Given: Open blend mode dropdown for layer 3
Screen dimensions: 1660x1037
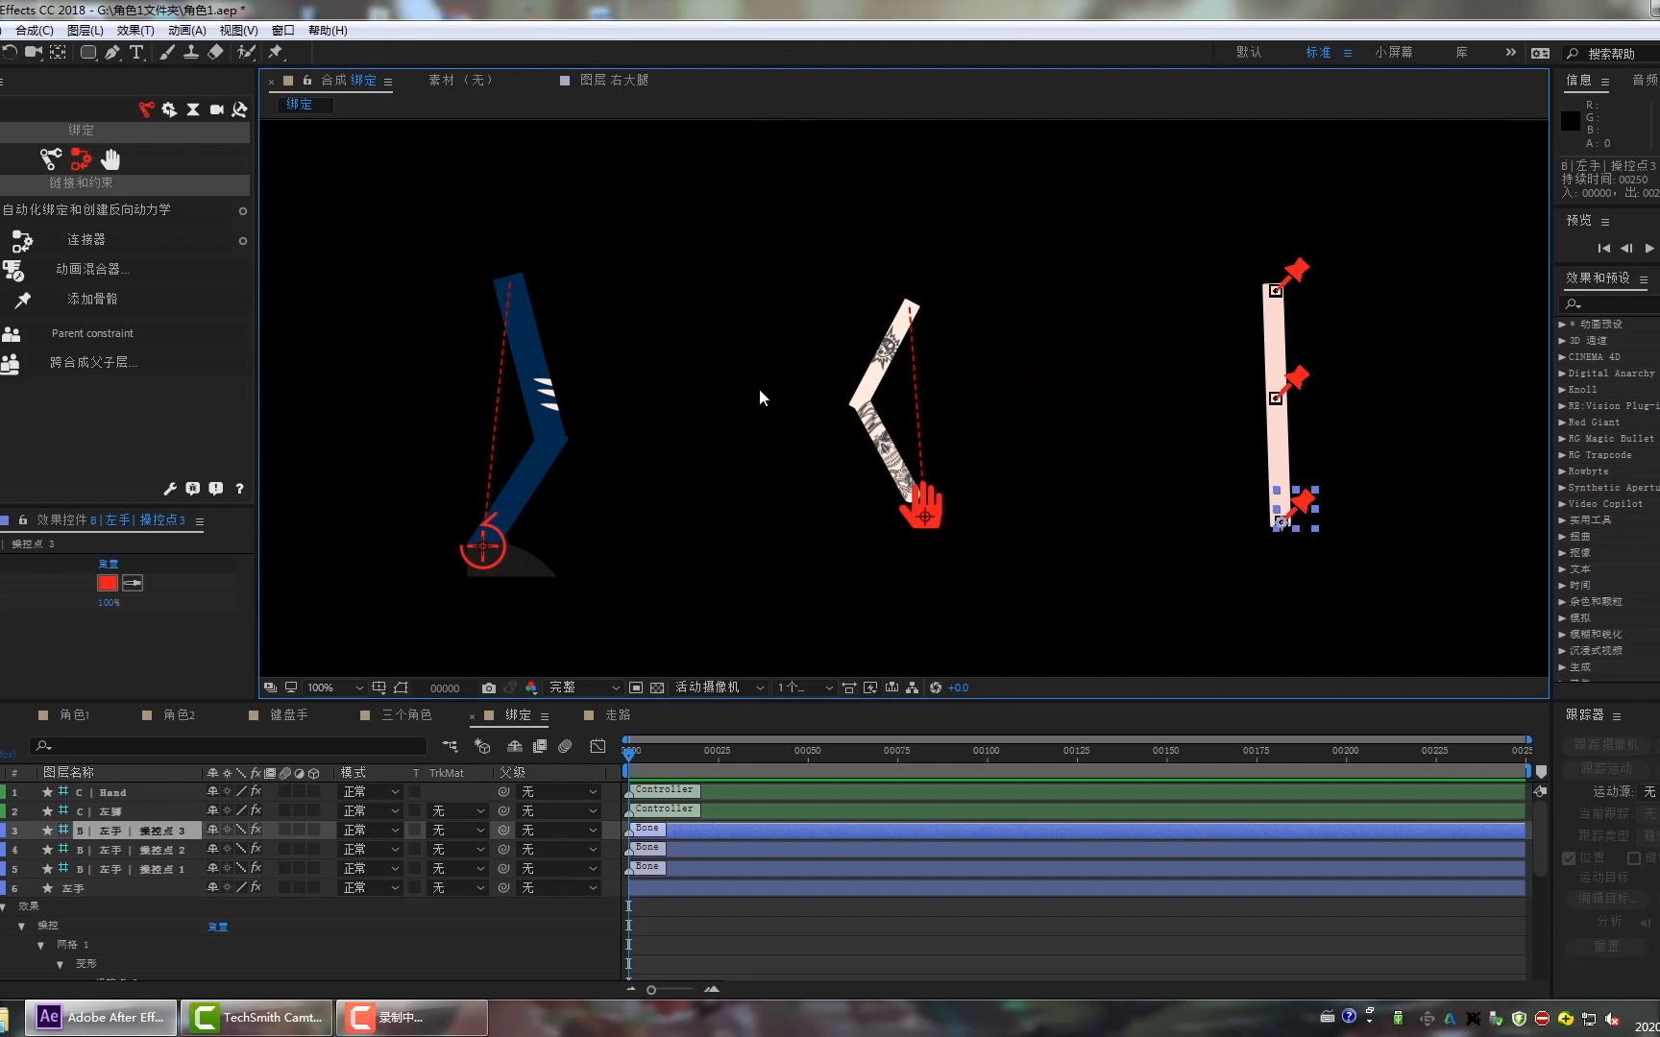Looking at the screenshot, I should [371, 831].
